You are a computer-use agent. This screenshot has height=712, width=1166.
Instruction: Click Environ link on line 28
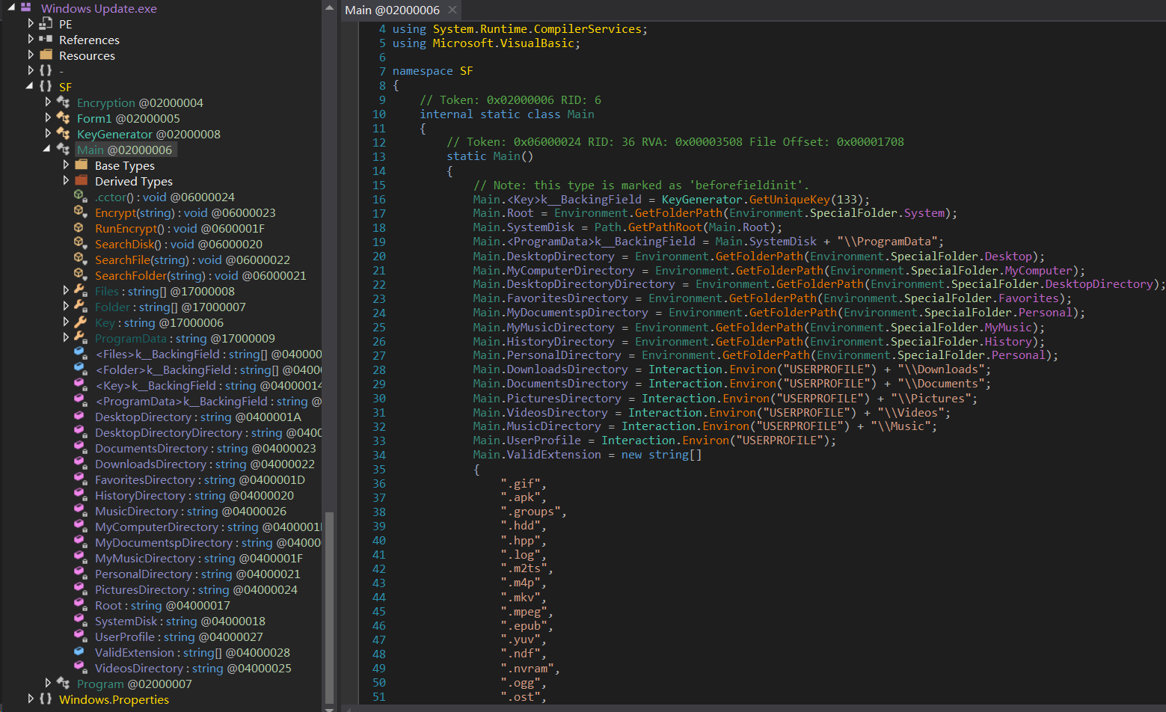(x=753, y=369)
